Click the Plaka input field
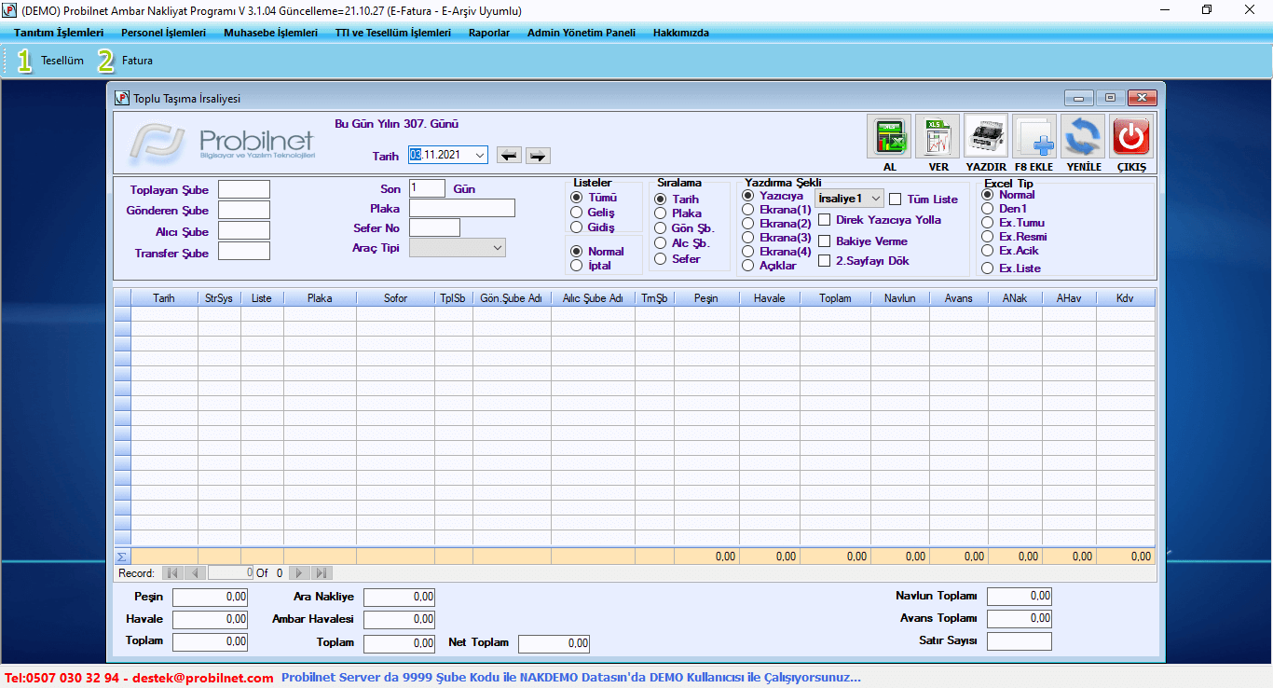This screenshot has width=1273, height=688. click(x=461, y=208)
